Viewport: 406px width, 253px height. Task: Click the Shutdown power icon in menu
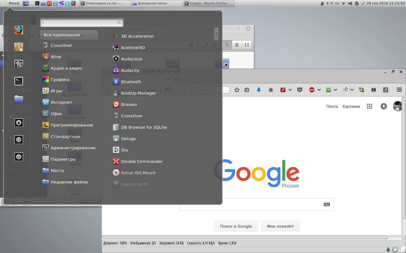pyautogui.click(x=19, y=157)
